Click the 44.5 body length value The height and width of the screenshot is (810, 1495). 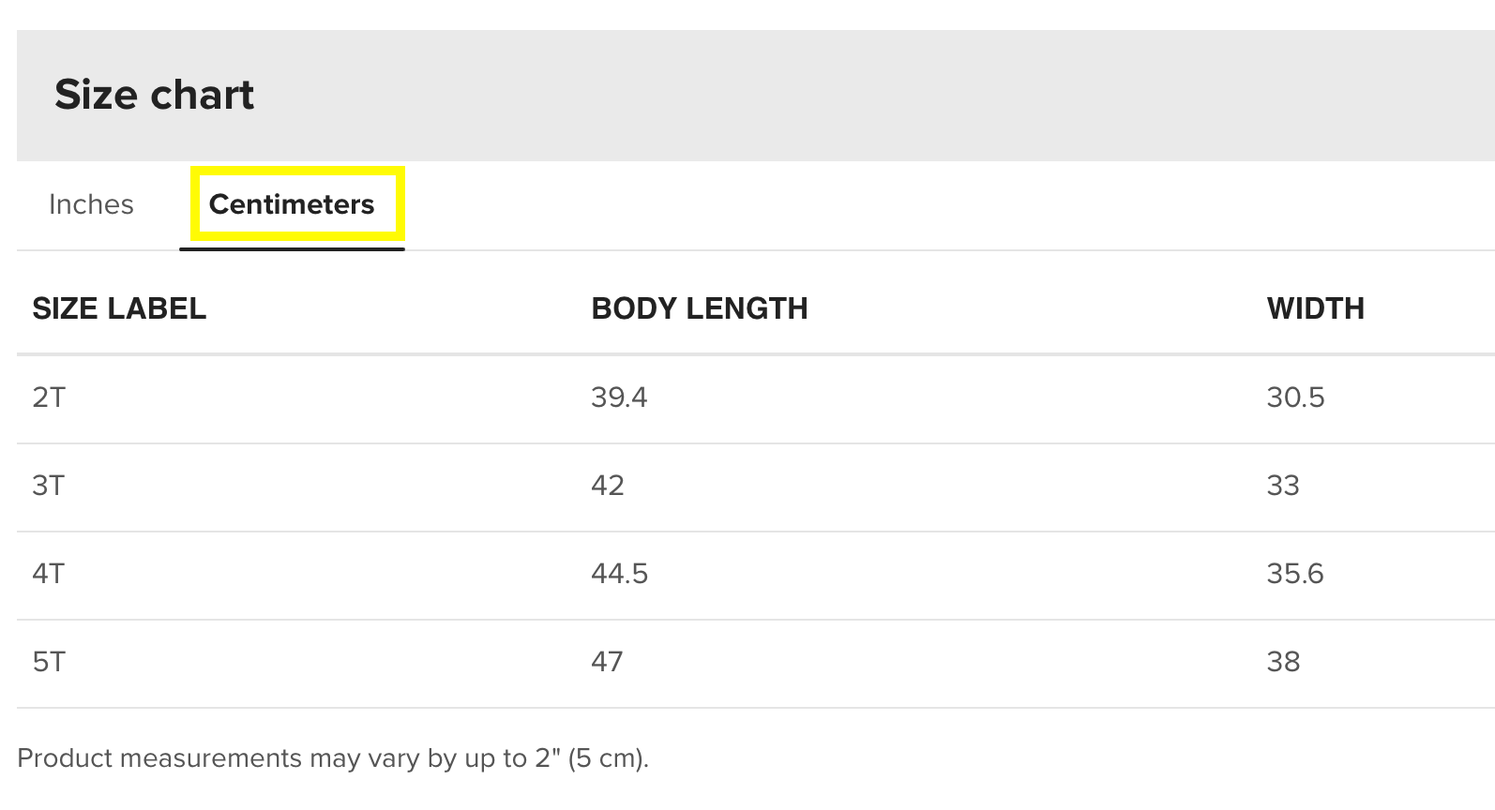coord(619,574)
